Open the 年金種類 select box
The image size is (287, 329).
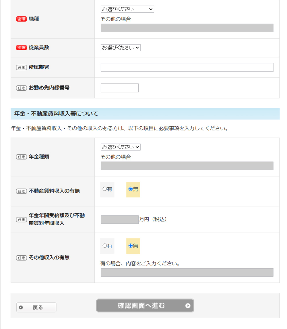pos(121,147)
